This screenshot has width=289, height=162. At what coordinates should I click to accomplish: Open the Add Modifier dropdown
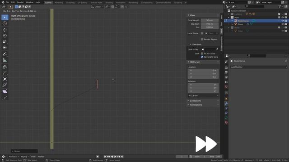[x=259, y=67]
